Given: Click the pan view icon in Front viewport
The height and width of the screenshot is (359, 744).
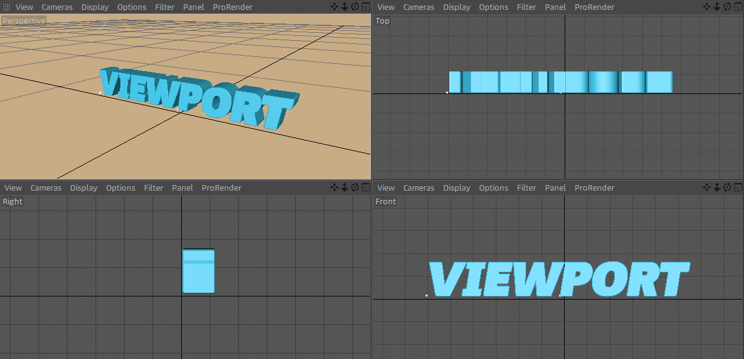Looking at the screenshot, I should point(707,187).
